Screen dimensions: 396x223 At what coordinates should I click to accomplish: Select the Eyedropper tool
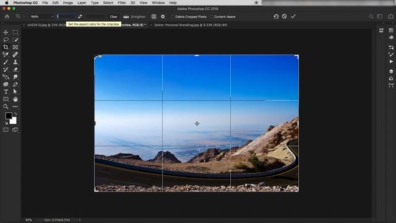[x=6, y=55]
